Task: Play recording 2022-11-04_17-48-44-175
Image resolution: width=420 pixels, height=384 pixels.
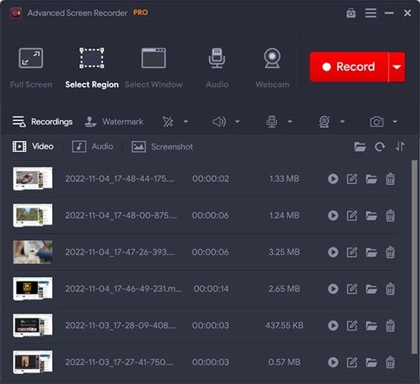Action: [333, 179]
